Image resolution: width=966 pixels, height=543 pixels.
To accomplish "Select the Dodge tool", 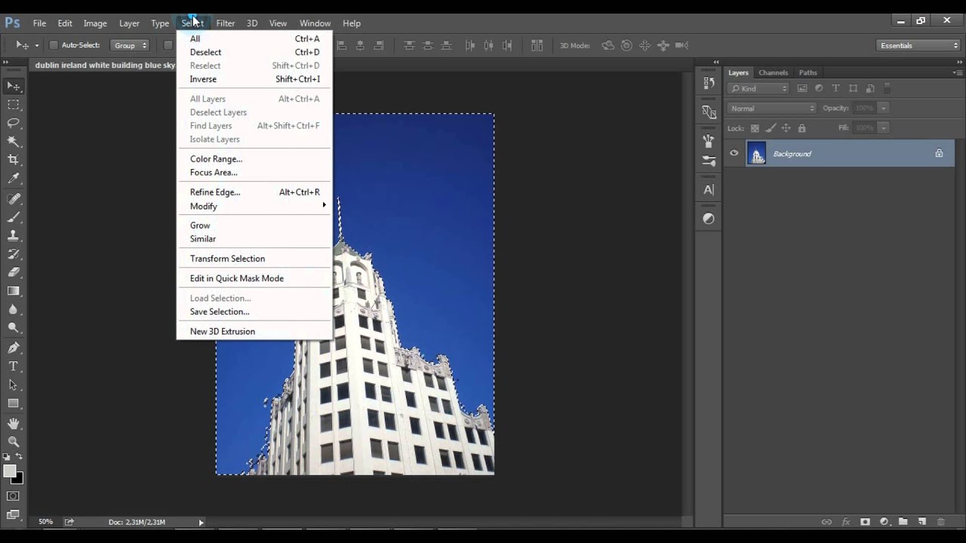I will [14, 327].
